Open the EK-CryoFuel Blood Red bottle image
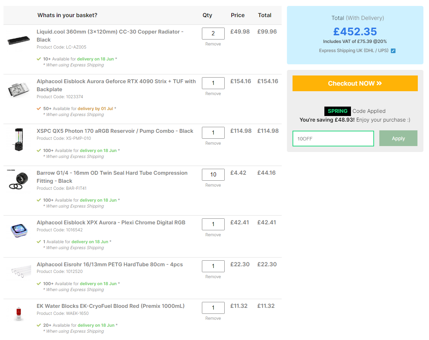This screenshot has width=429, height=340. pyautogui.click(x=18, y=313)
